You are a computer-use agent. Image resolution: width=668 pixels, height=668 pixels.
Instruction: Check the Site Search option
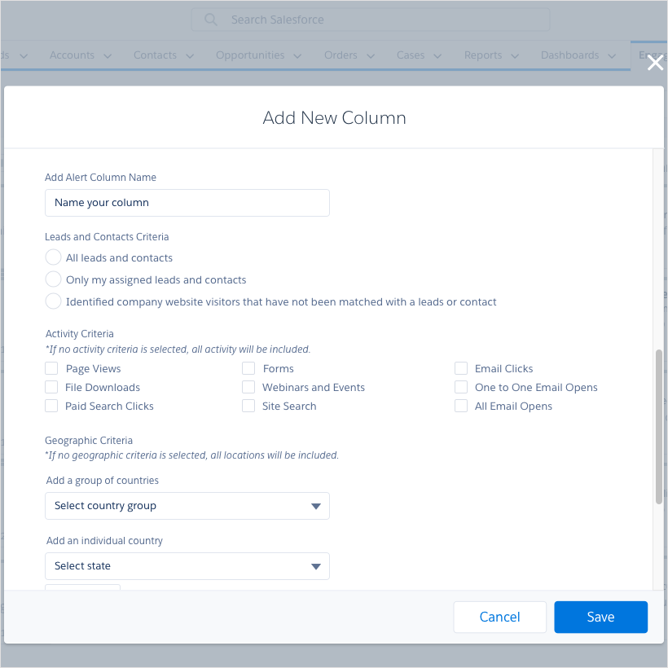pyautogui.click(x=248, y=406)
